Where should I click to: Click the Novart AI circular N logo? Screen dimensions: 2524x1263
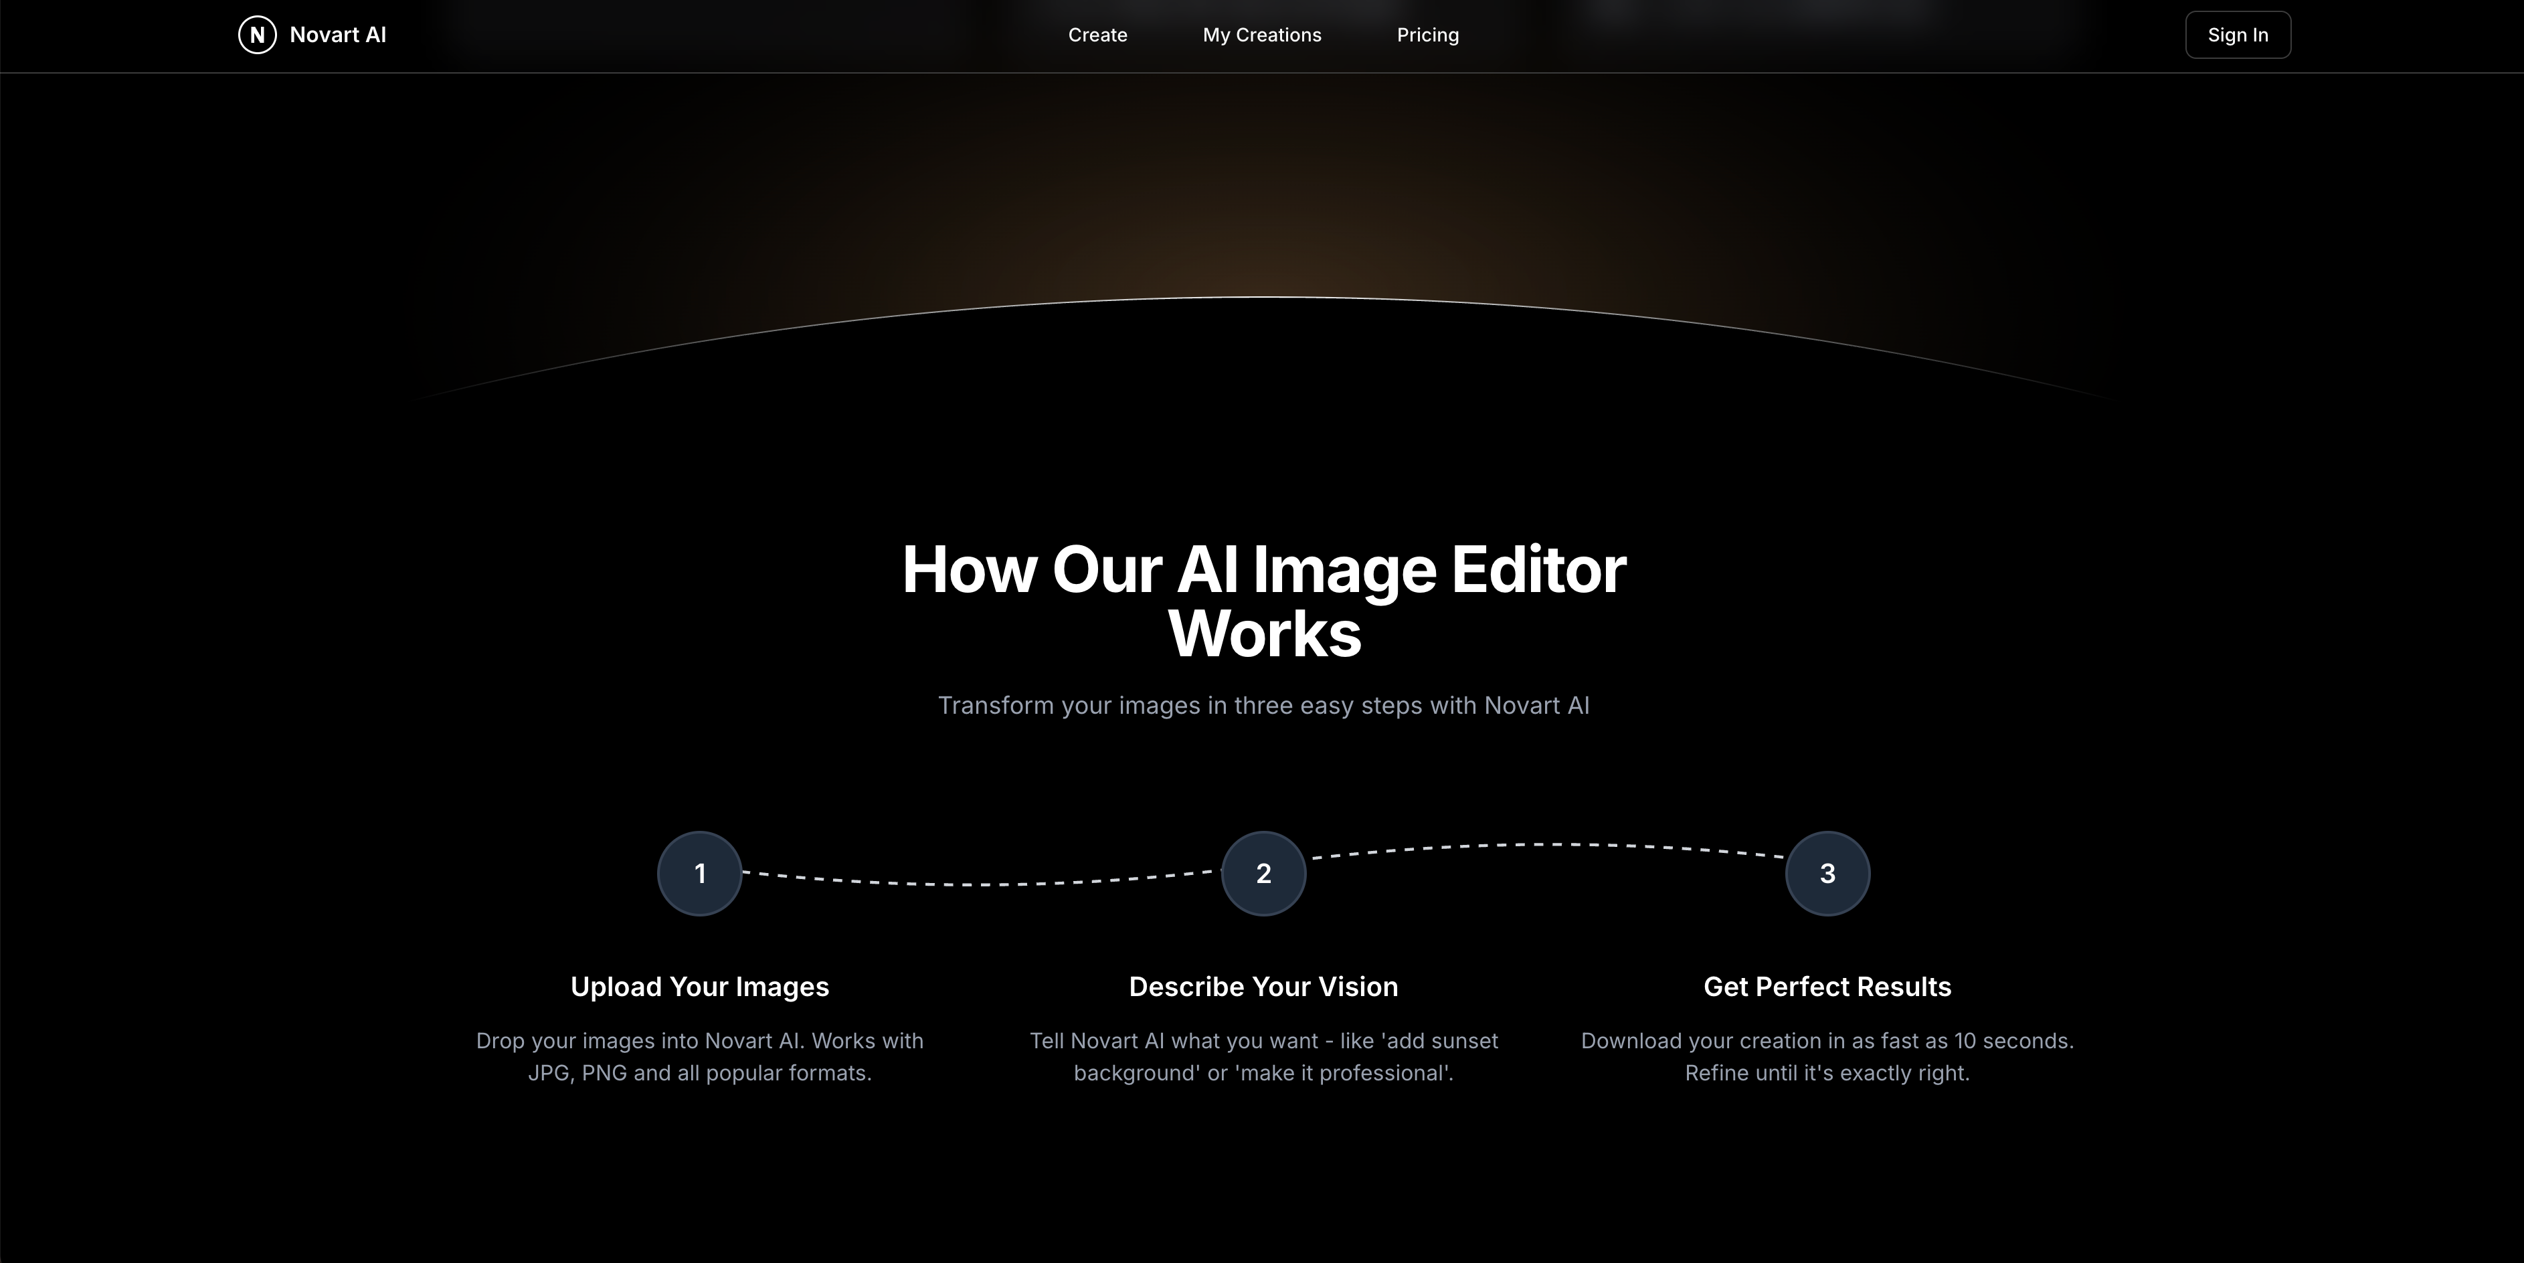[x=257, y=35]
